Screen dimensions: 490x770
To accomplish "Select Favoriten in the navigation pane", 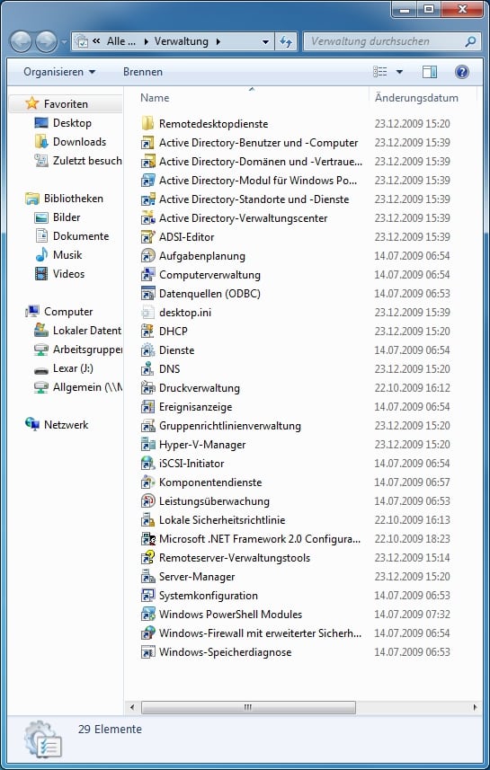I will [x=66, y=104].
